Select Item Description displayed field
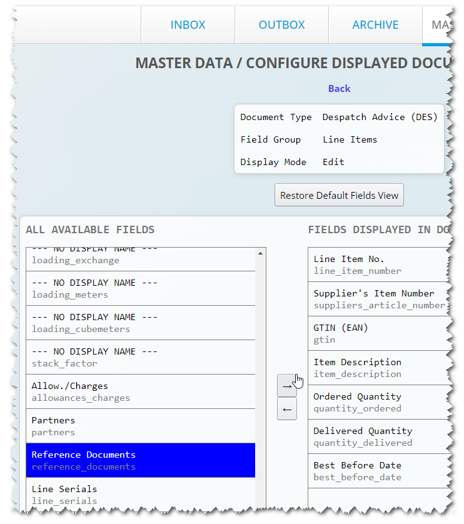 coord(380,368)
